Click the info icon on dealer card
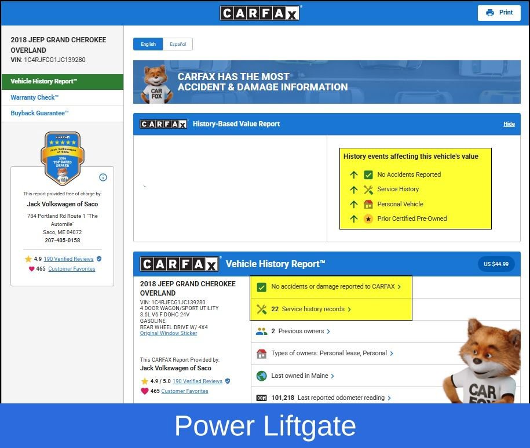530x448 pixels. 103,177
